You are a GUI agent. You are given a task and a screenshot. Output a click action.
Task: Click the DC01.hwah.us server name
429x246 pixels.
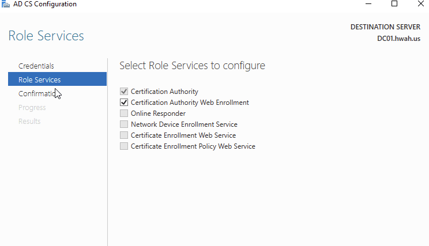pos(398,39)
